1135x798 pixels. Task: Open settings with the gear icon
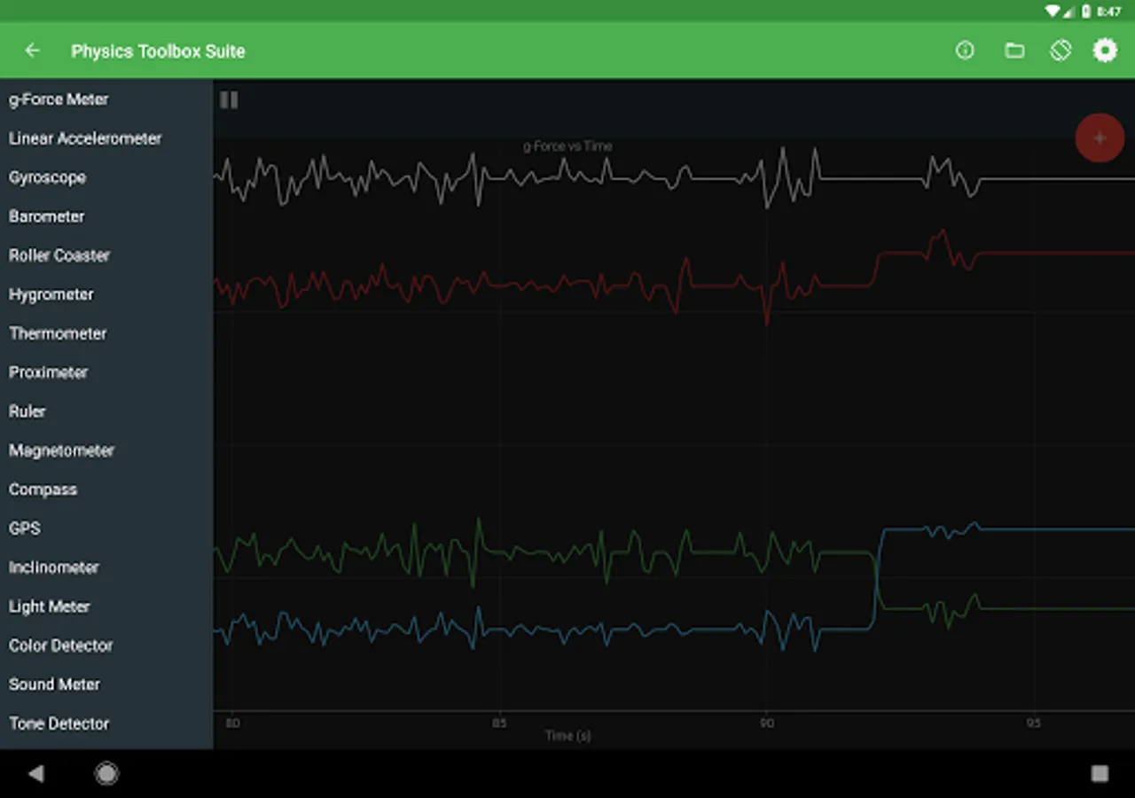(1105, 51)
